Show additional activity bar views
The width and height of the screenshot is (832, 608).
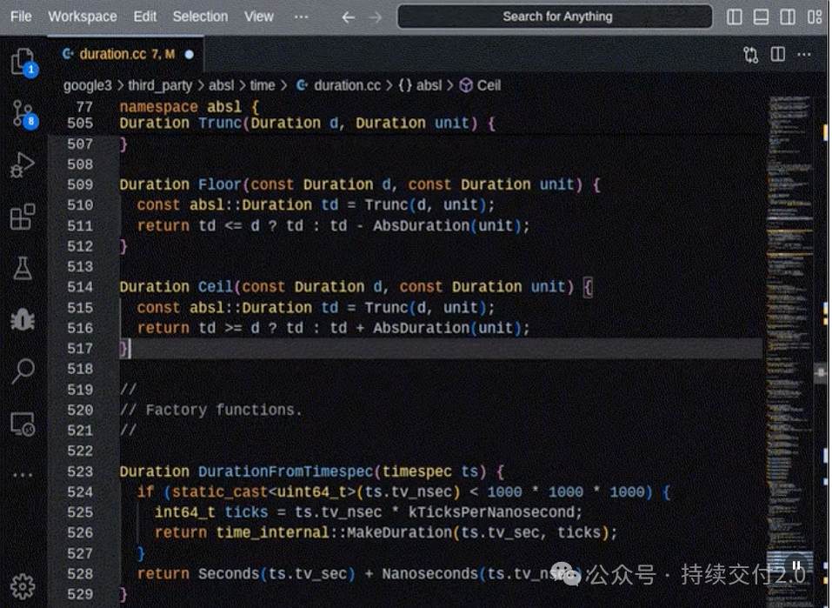coord(23,475)
